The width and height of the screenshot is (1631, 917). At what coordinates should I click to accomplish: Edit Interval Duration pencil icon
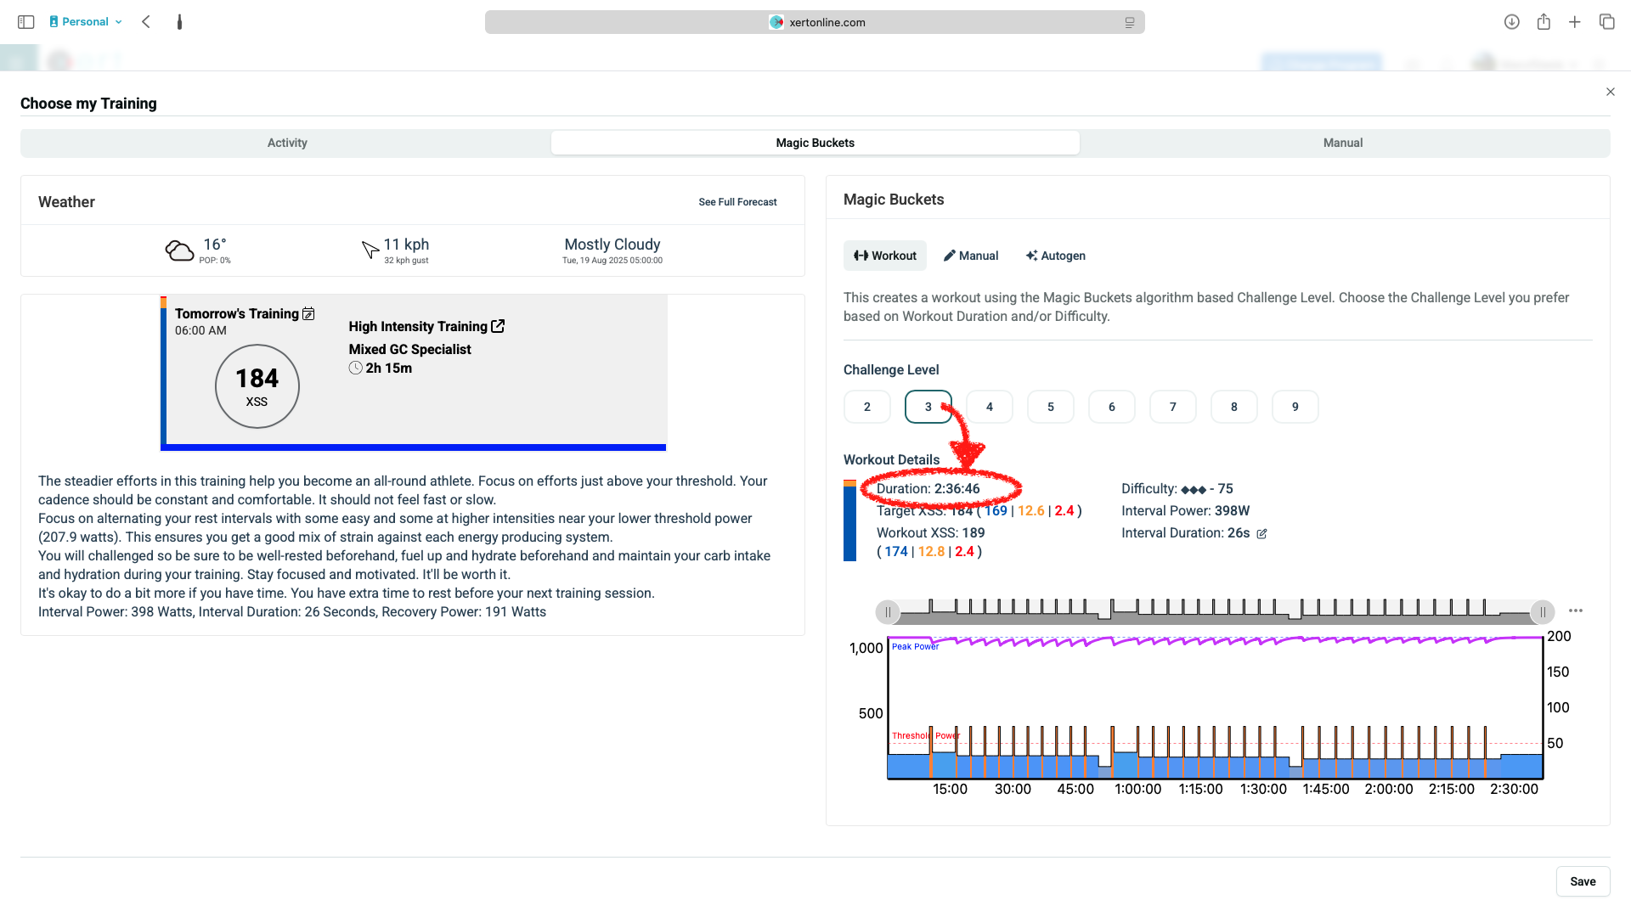1261,534
